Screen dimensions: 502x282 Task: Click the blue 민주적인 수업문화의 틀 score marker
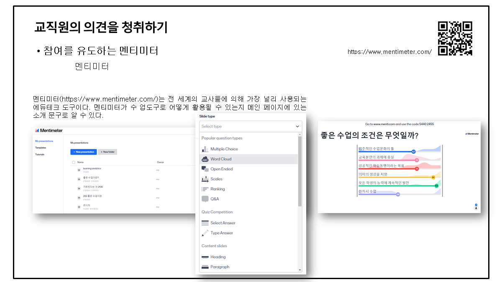pyautogui.click(x=413, y=152)
